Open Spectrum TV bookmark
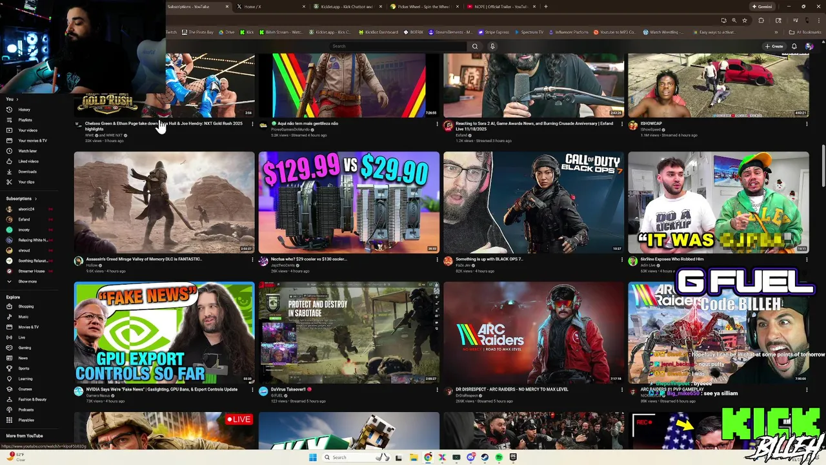826x465 pixels. tap(529, 32)
